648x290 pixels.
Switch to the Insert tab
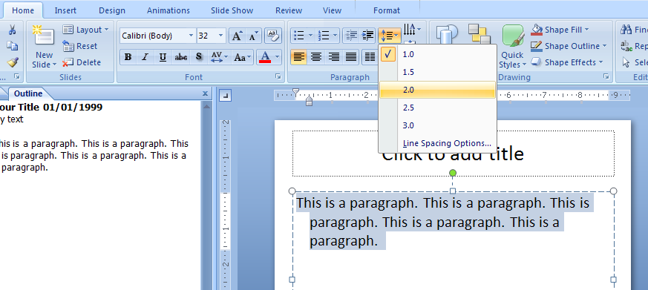pos(65,10)
